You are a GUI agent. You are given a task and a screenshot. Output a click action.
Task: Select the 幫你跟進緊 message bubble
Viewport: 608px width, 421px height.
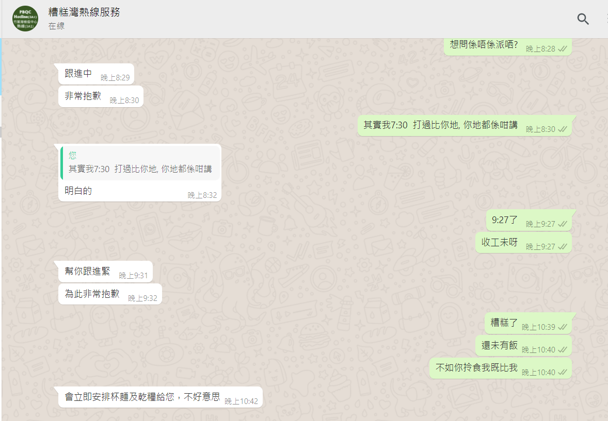105,272
